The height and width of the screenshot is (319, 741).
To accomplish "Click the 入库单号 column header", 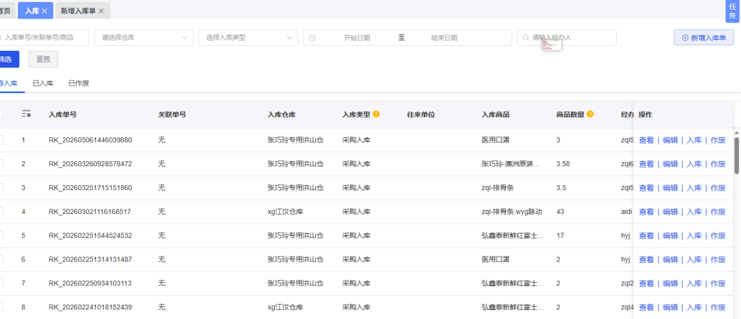I will click(x=63, y=115).
